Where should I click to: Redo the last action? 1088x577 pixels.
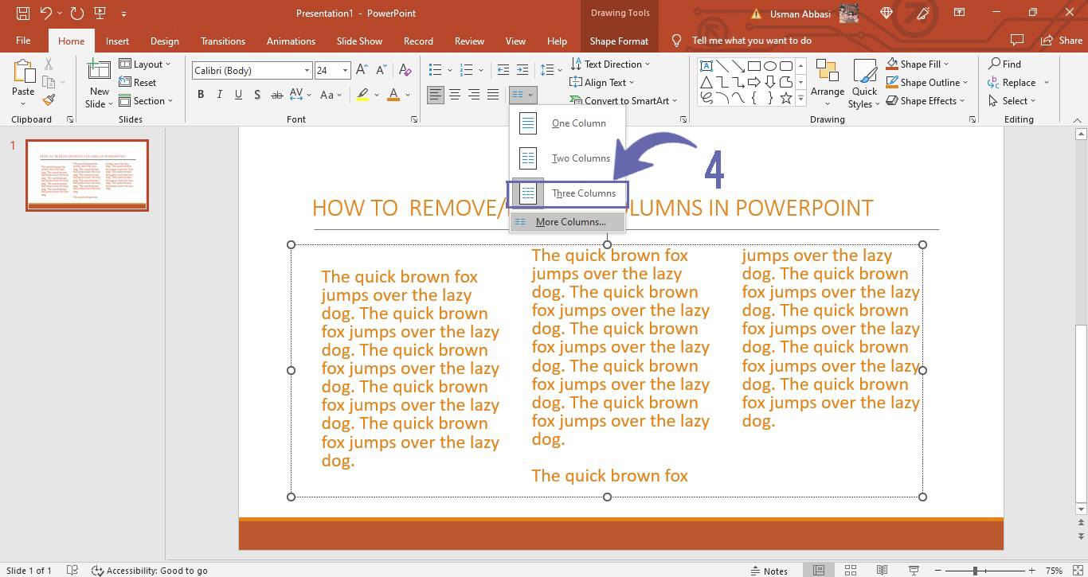point(76,13)
